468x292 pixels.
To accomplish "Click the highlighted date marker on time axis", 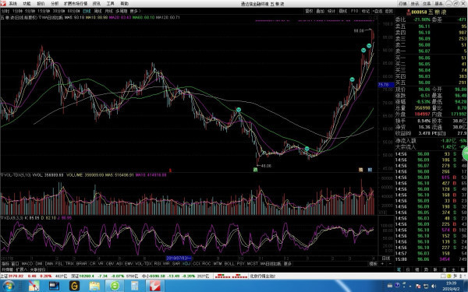I will pos(179,258).
